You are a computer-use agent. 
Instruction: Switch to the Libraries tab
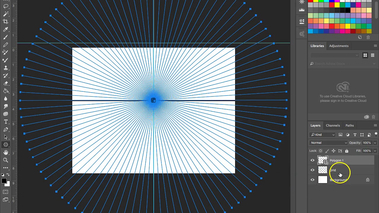pos(317,46)
